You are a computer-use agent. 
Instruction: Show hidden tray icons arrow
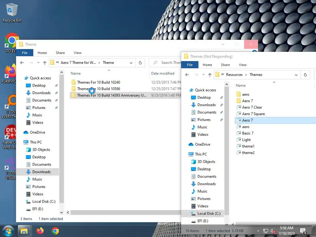[x=258, y=231]
